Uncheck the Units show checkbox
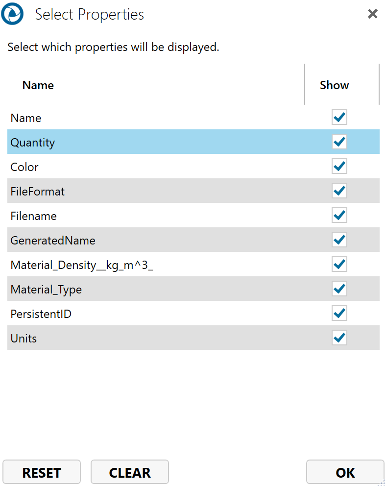The width and height of the screenshot is (386, 486). 339,338
